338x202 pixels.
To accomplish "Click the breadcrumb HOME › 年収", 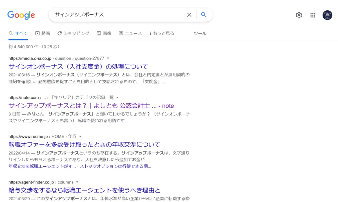I will tap(64, 137).
